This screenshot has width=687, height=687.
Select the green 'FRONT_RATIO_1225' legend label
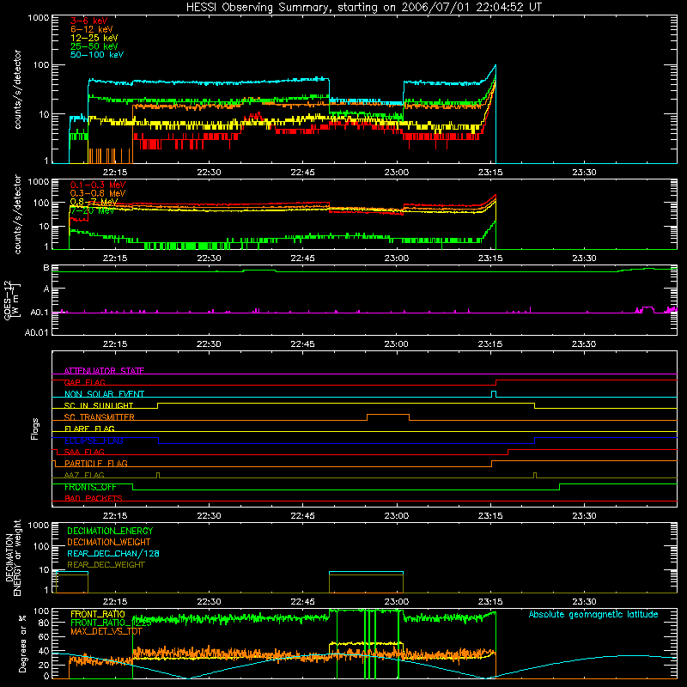pyautogui.click(x=111, y=623)
